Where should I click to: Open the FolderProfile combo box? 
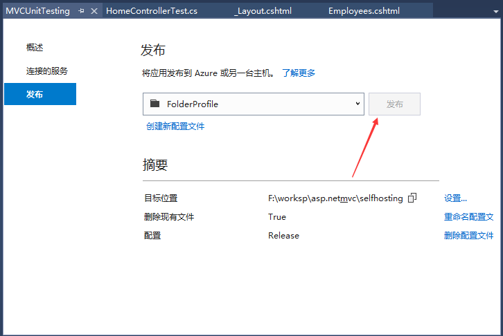coord(254,104)
